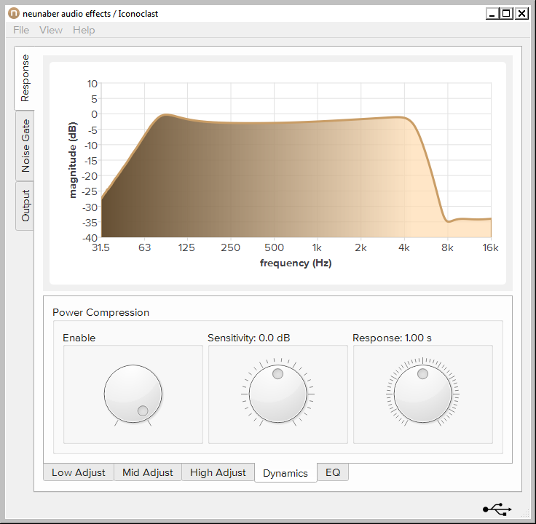Select the Dynamics tab

pos(285,473)
